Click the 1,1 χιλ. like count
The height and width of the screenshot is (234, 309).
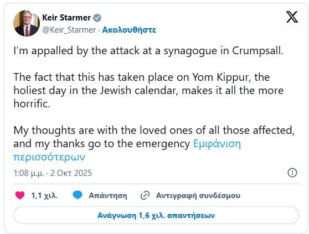point(44,195)
